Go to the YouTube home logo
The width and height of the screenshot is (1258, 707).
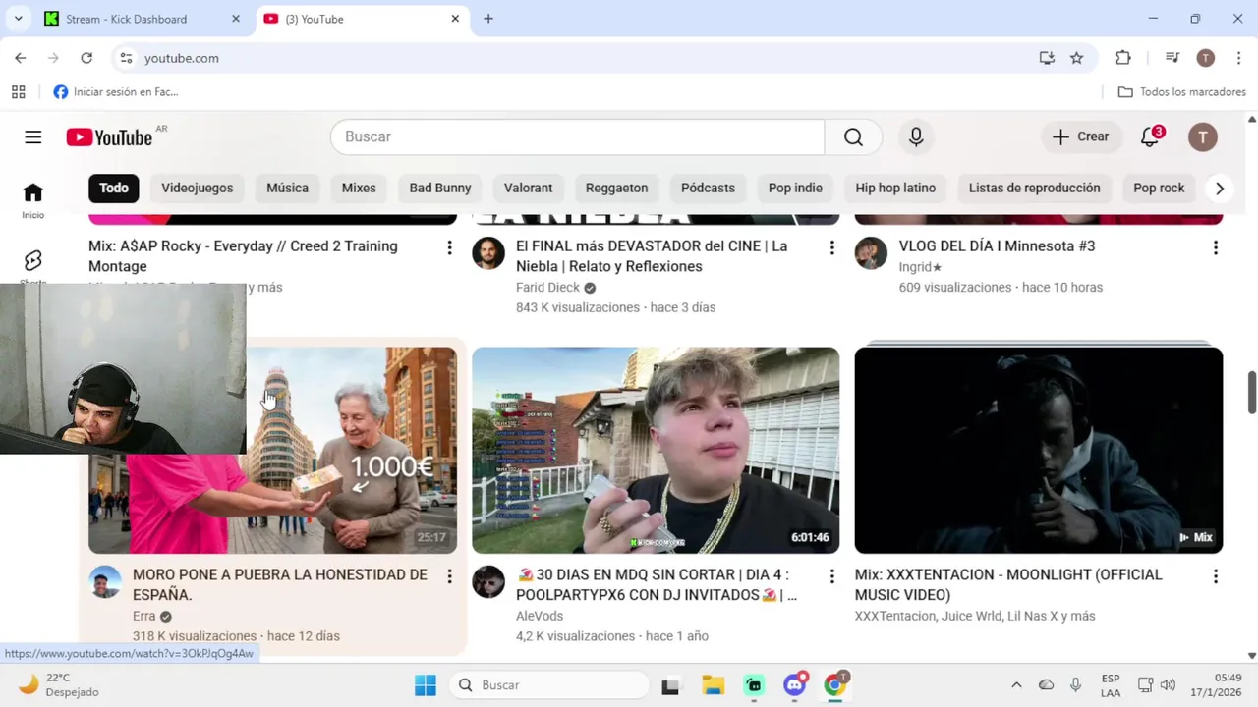109,137
